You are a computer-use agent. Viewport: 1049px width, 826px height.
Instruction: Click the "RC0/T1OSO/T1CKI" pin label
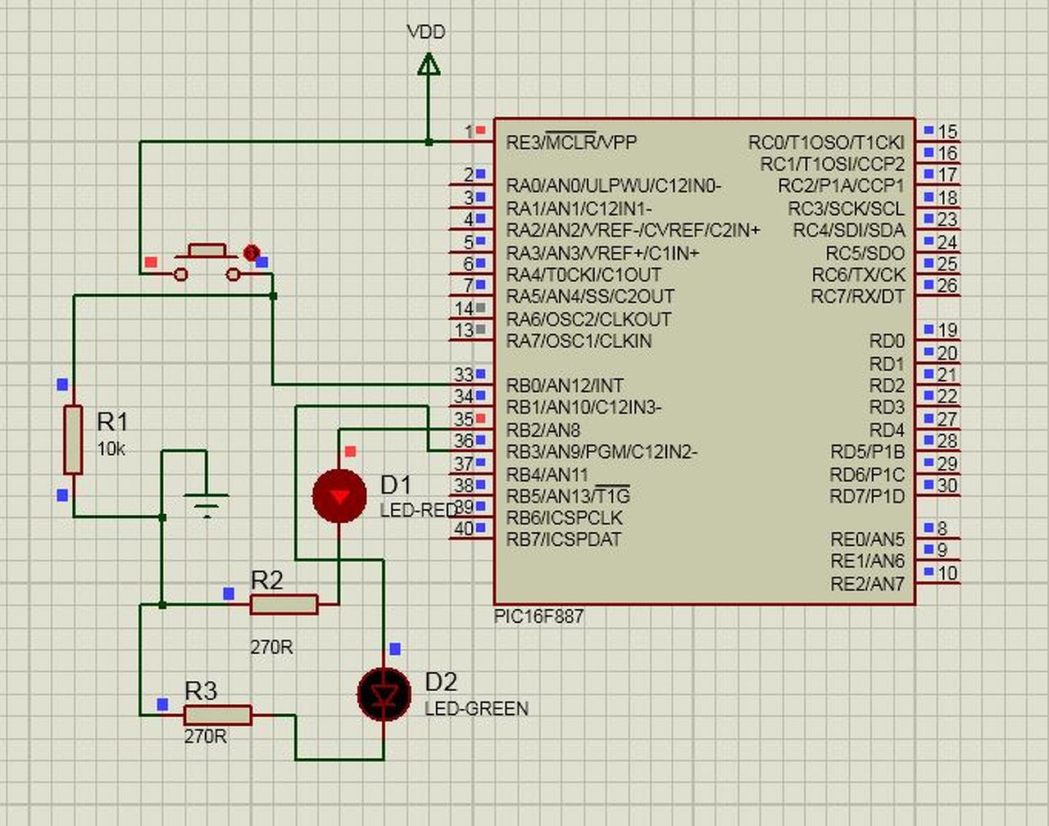point(826,142)
